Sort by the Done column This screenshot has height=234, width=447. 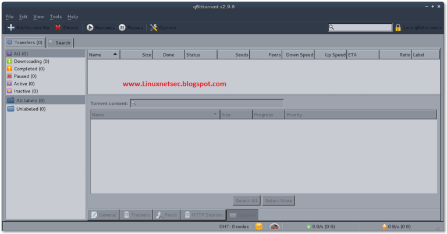(x=168, y=55)
